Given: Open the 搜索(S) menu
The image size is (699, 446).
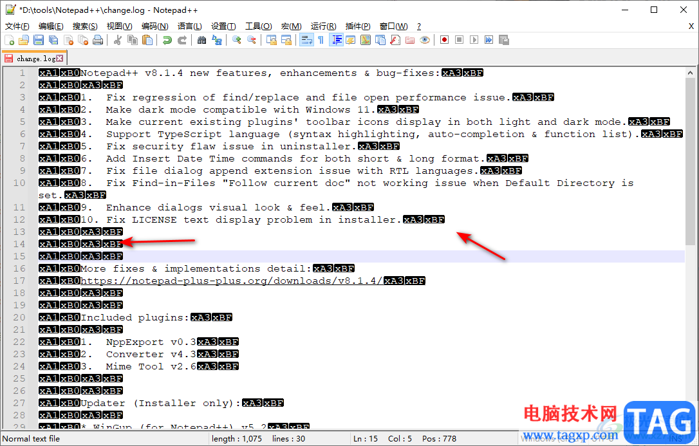Looking at the screenshot, I should pos(85,26).
